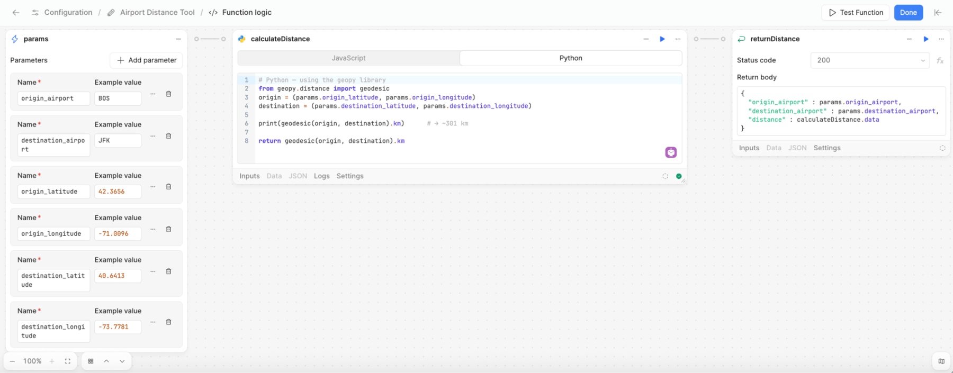Screen dimensions: 953x373
Task: Click code line 8 return statement
Action: [331, 141]
